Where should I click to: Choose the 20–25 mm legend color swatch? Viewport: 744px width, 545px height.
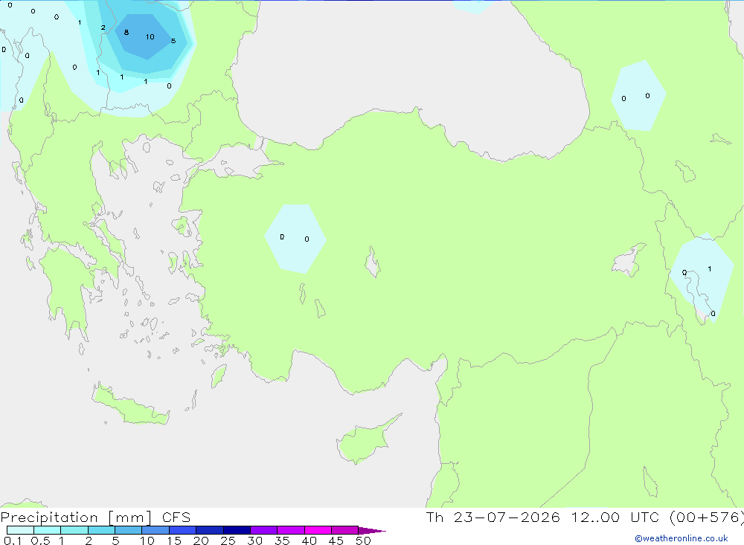point(210,530)
